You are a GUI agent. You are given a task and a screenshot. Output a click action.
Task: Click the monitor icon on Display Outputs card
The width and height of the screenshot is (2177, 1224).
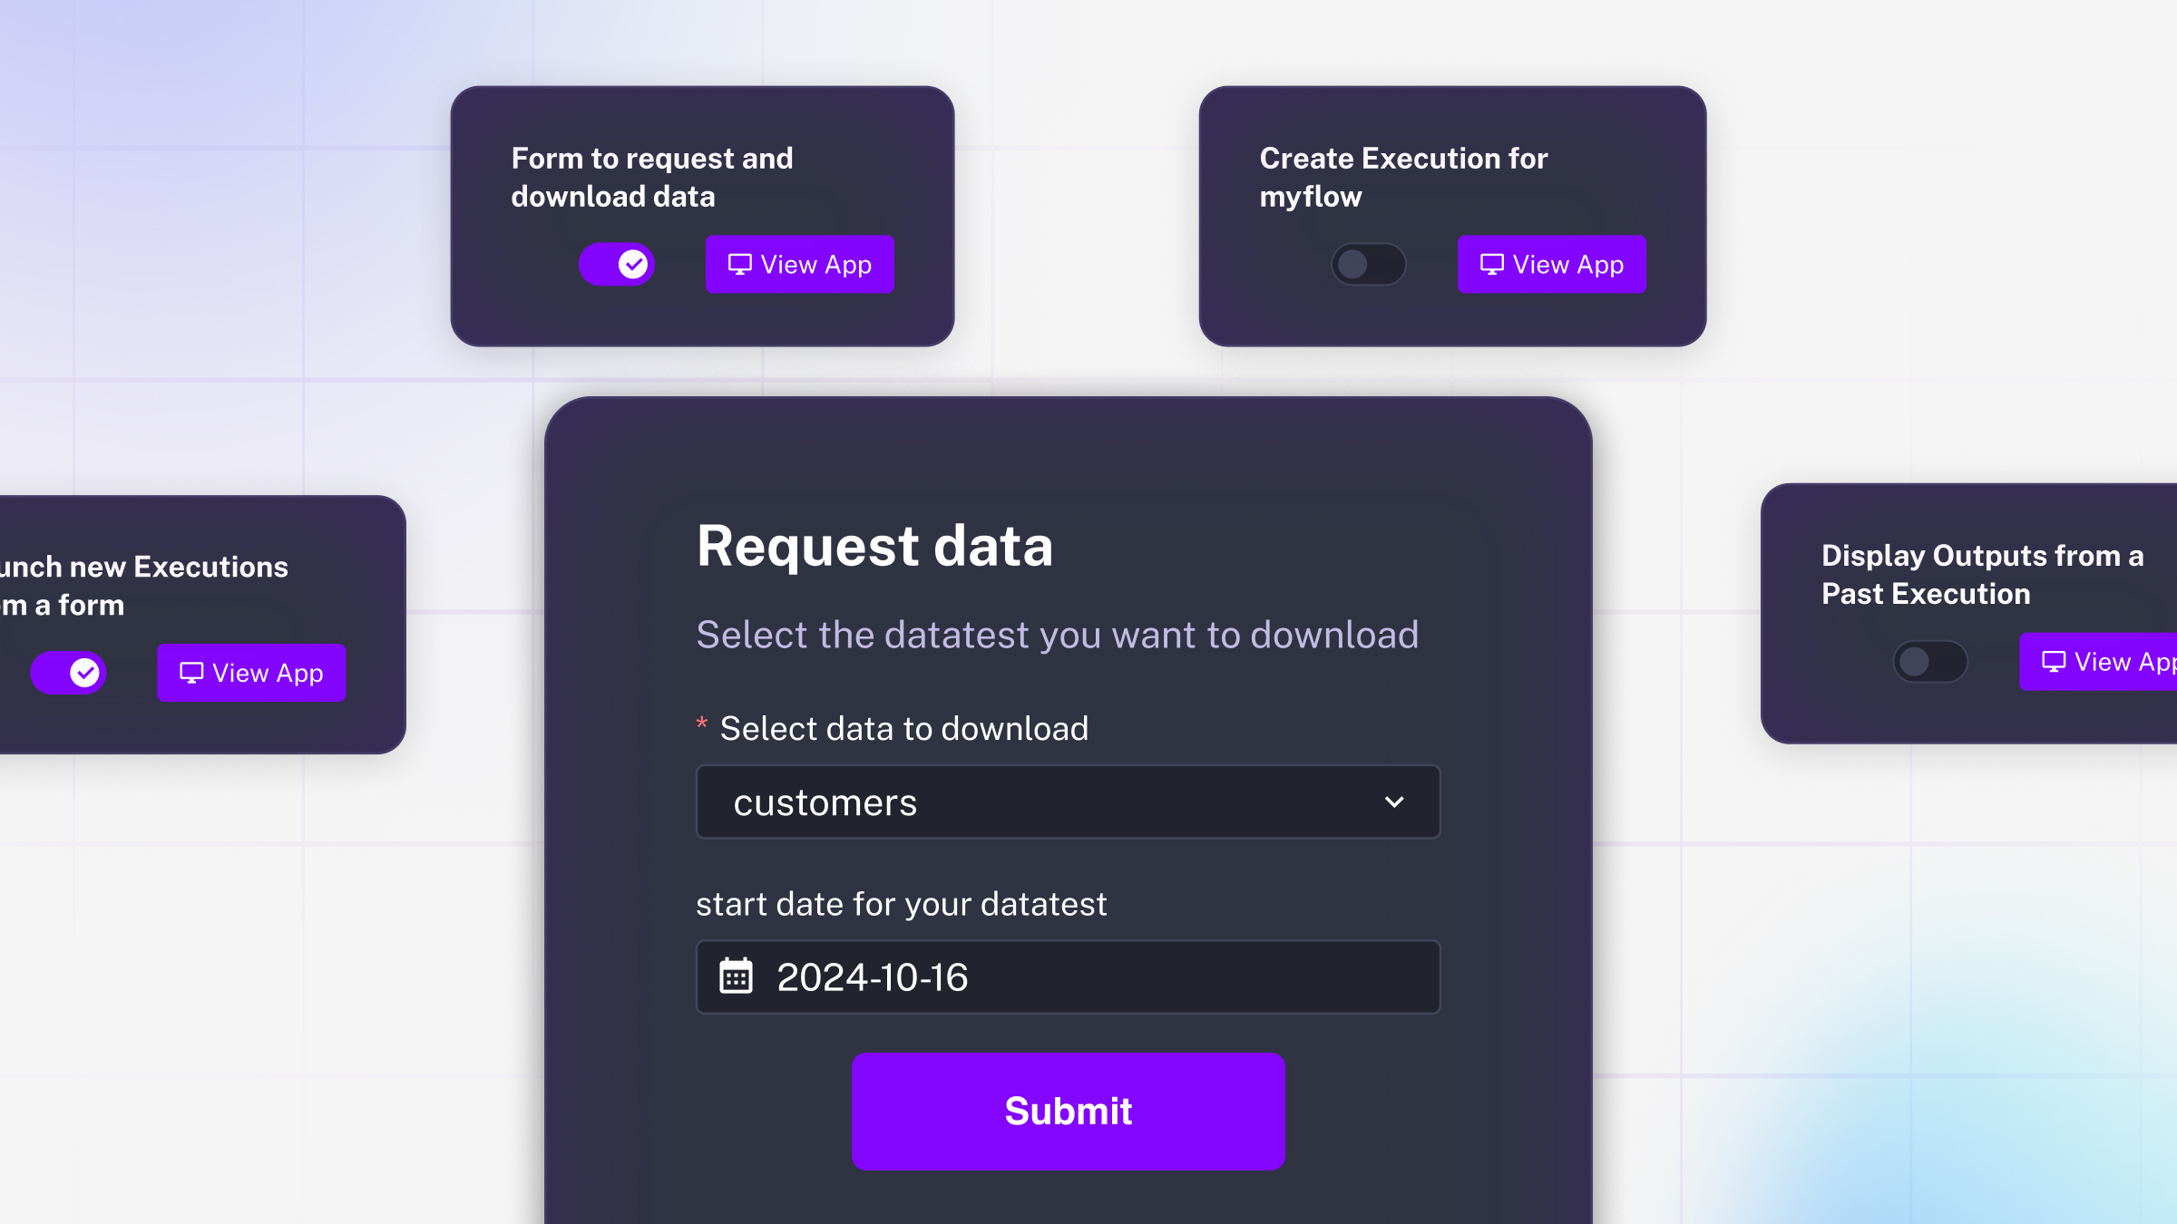pyautogui.click(x=2055, y=661)
